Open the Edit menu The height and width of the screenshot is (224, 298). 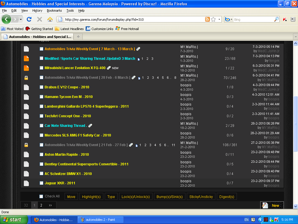(14, 10)
